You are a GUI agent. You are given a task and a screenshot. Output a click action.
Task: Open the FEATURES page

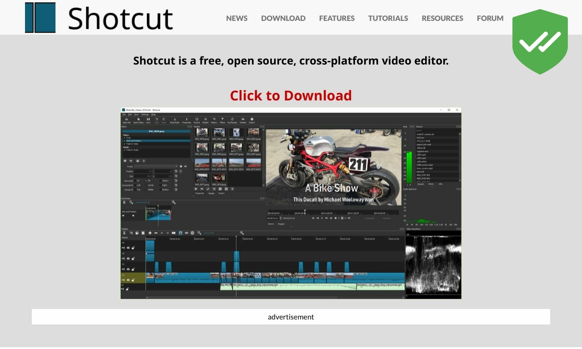point(337,18)
